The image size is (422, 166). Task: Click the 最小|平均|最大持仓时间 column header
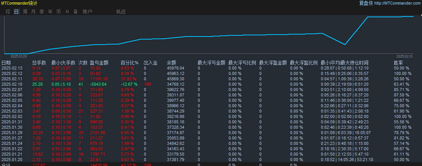345,63
